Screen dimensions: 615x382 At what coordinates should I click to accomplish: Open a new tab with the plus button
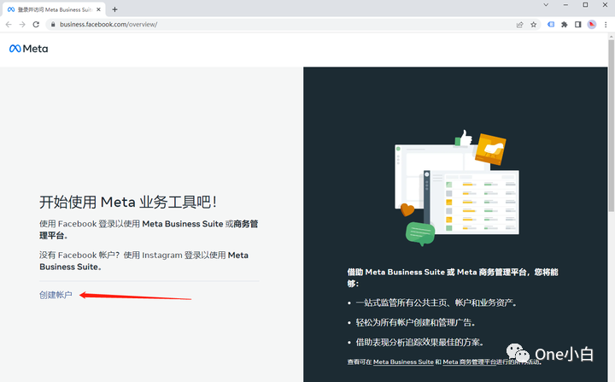pos(114,9)
